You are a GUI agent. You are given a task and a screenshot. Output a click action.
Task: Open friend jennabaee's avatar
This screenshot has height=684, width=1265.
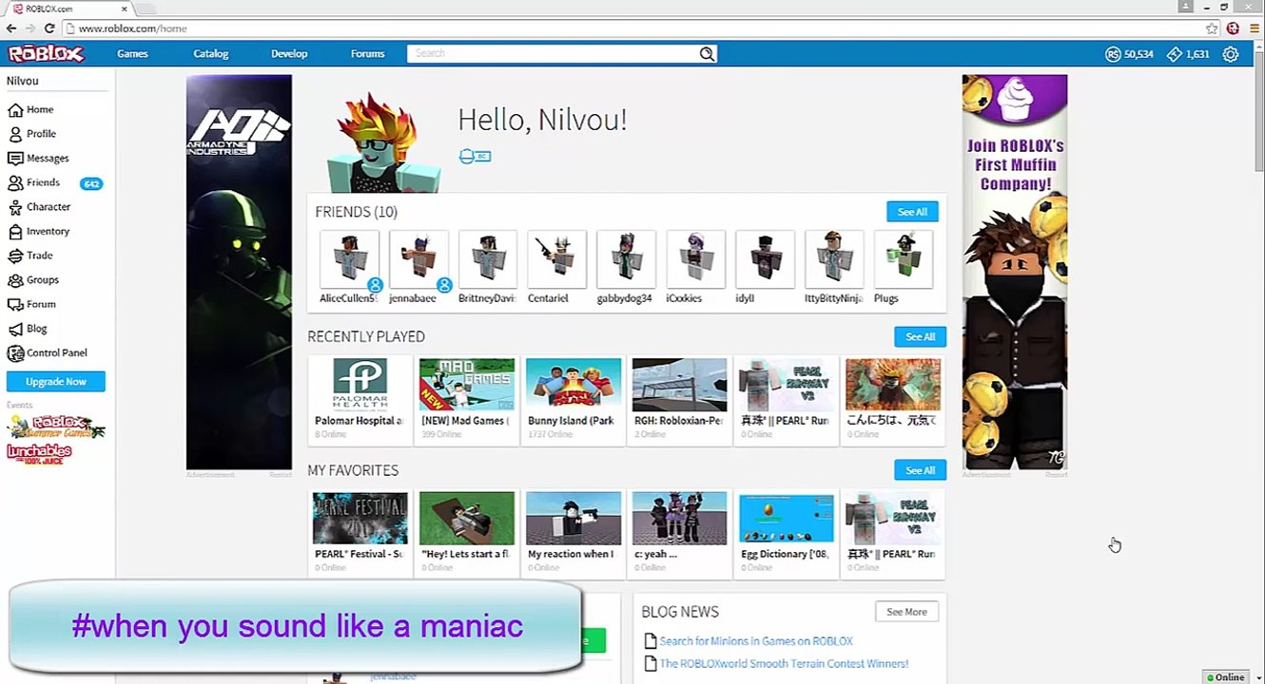coord(418,258)
